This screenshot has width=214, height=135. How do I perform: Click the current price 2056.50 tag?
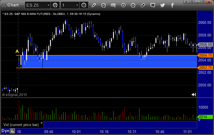point(205,44)
